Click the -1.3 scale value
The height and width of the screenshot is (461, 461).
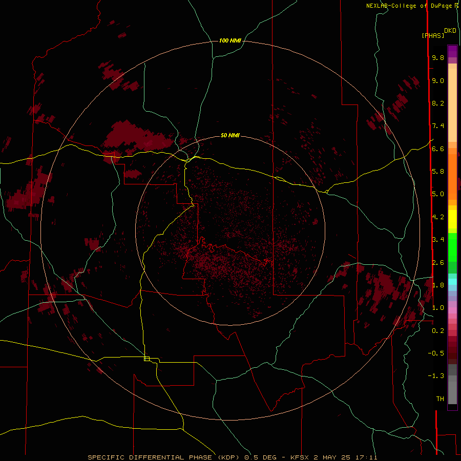tap(436, 376)
